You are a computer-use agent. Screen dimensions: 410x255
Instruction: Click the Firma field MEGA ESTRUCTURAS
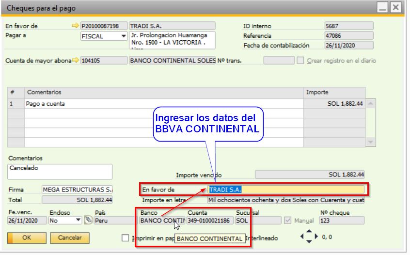[x=77, y=190]
